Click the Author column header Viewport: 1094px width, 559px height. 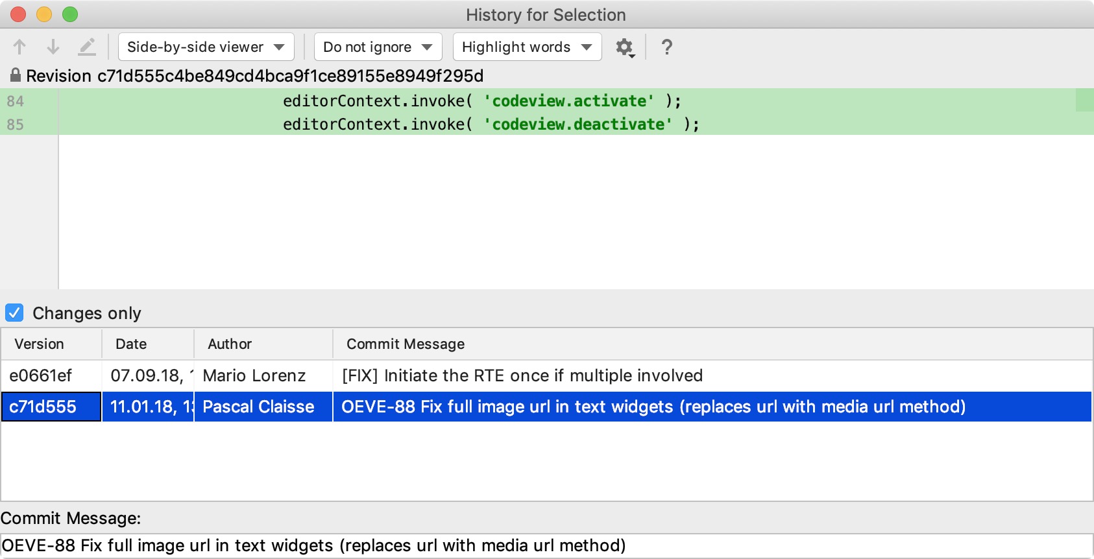tap(230, 344)
